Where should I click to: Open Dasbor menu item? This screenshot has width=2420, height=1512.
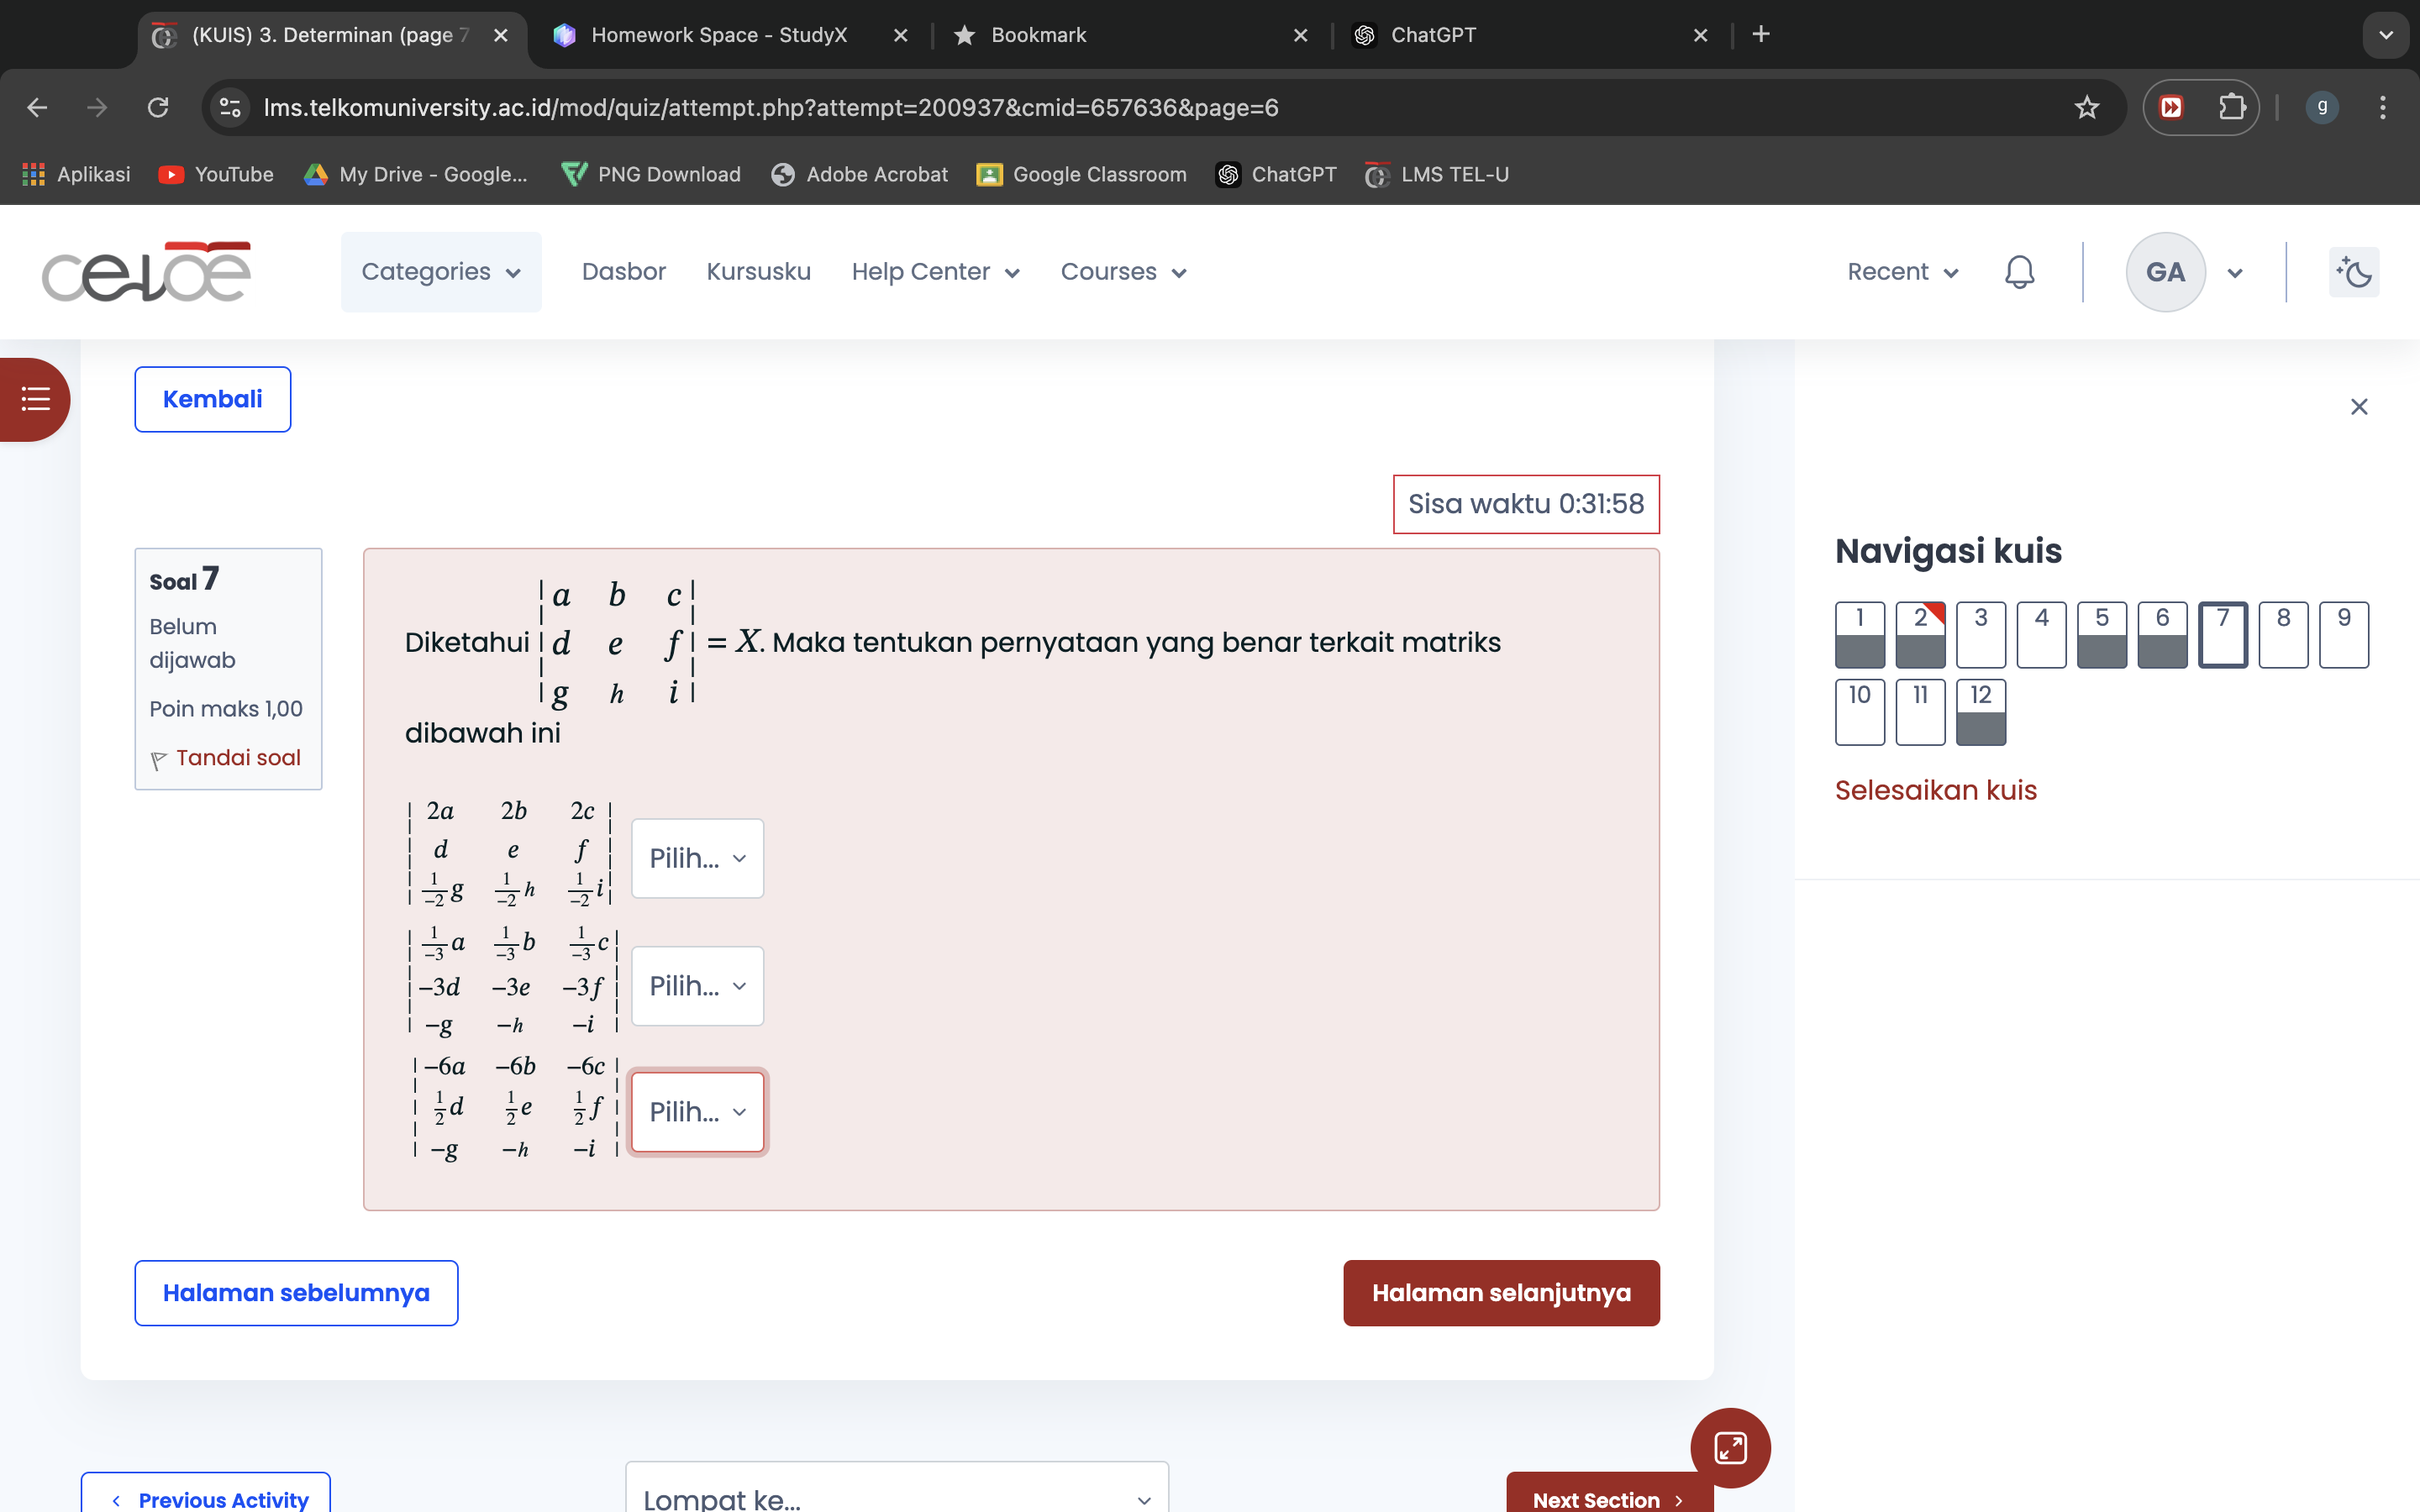[624, 272]
